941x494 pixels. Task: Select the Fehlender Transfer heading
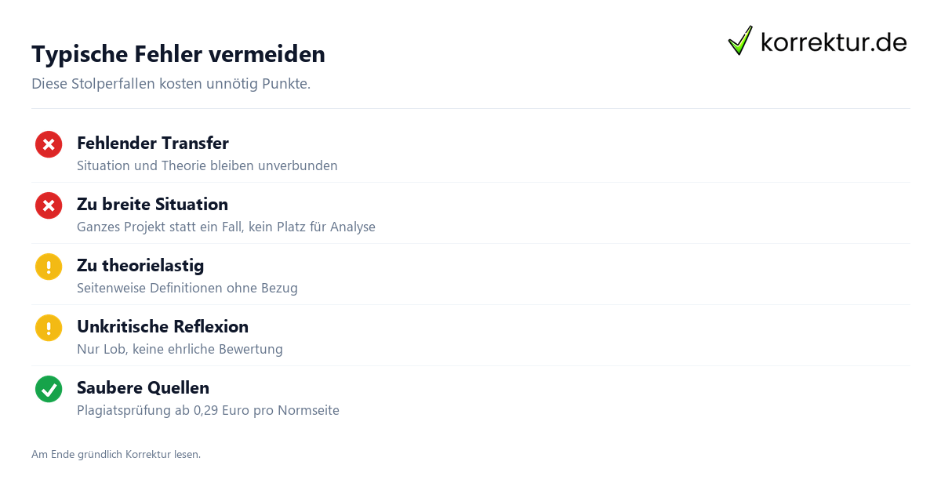(153, 143)
